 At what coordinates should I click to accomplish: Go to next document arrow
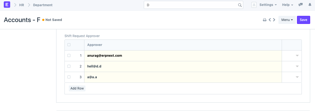click(x=274, y=20)
